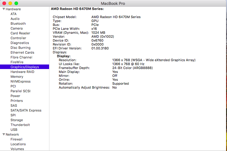Image resolution: width=227 pixels, height=151 pixels.
Task: Click the PCIe Lane Width value x16
Action: coord(94,29)
